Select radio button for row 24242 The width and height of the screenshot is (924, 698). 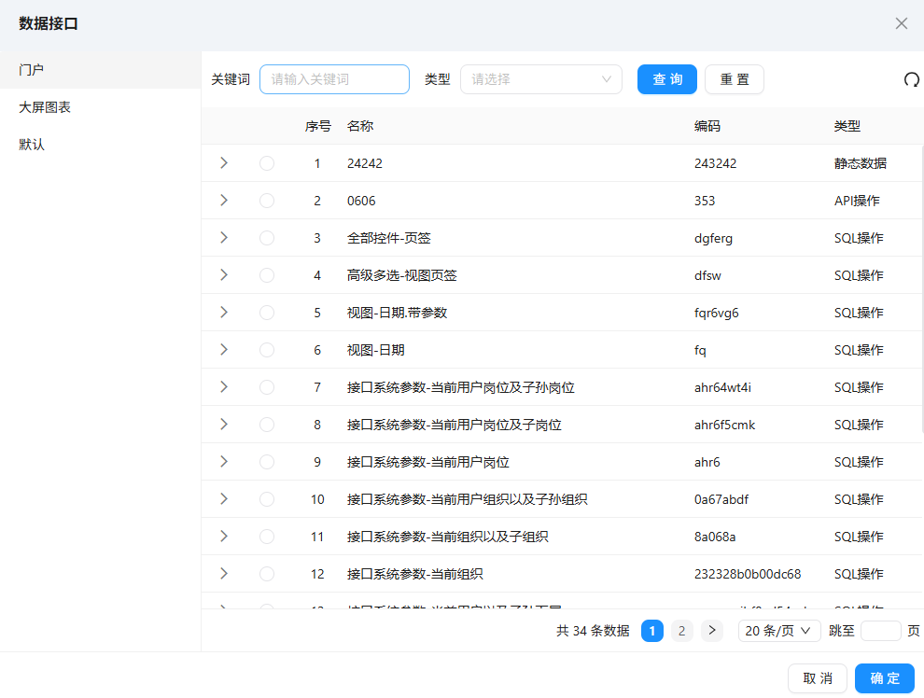click(x=267, y=163)
